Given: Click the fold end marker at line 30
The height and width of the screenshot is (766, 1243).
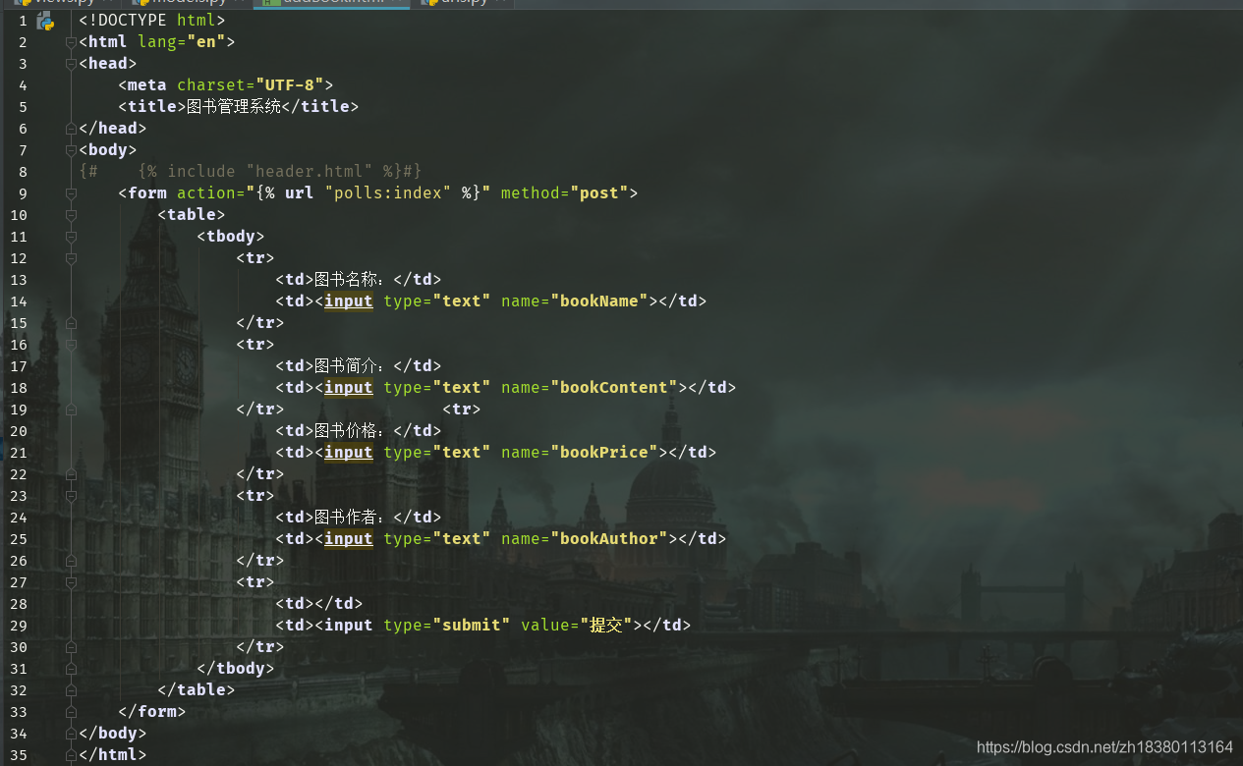Looking at the screenshot, I should click(71, 647).
